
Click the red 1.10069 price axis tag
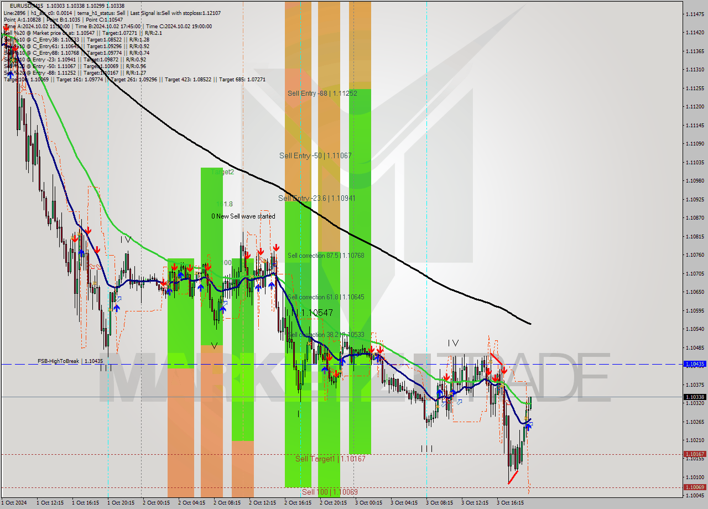(x=695, y=487)
